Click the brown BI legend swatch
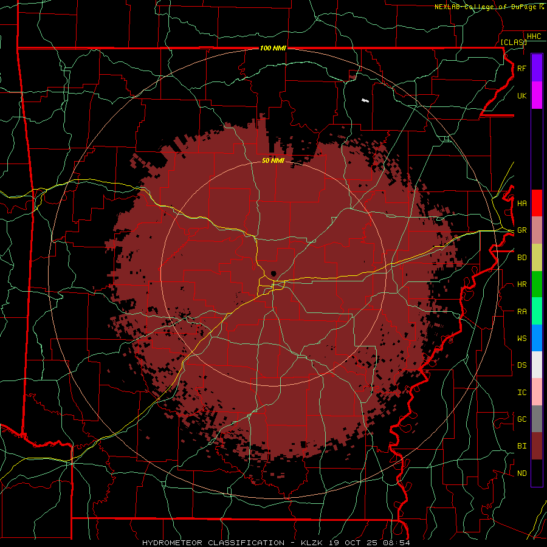Image resolution: width=547 pixels, height=547 pixels. [537, 446]
